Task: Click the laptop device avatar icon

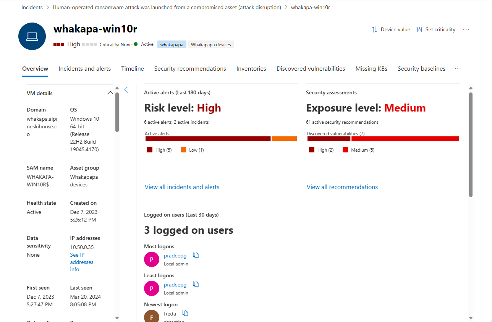Action: [x=32, y=36]
